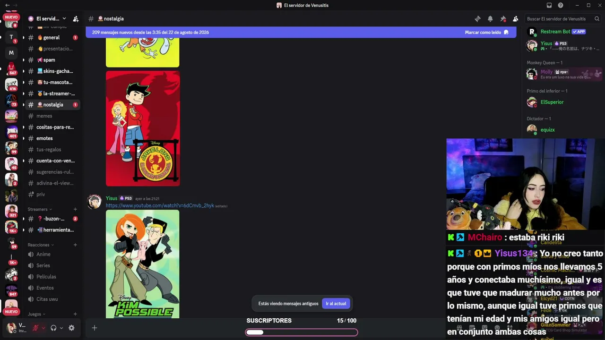Open the YouTube link in Yisus's message
605x340 pixels.
160,206
